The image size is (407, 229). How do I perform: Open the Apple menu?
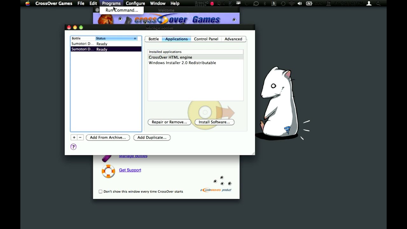(28, 3)
